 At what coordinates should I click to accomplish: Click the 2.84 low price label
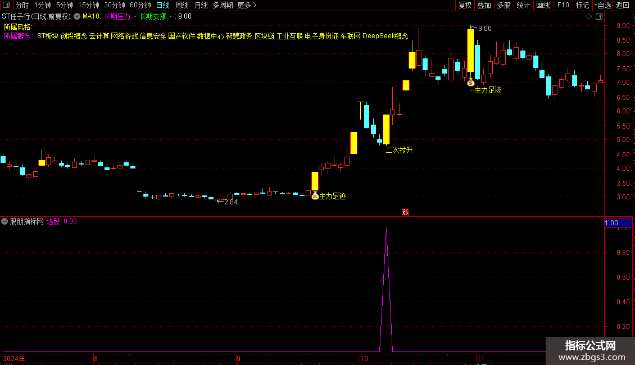coord(231,202)
